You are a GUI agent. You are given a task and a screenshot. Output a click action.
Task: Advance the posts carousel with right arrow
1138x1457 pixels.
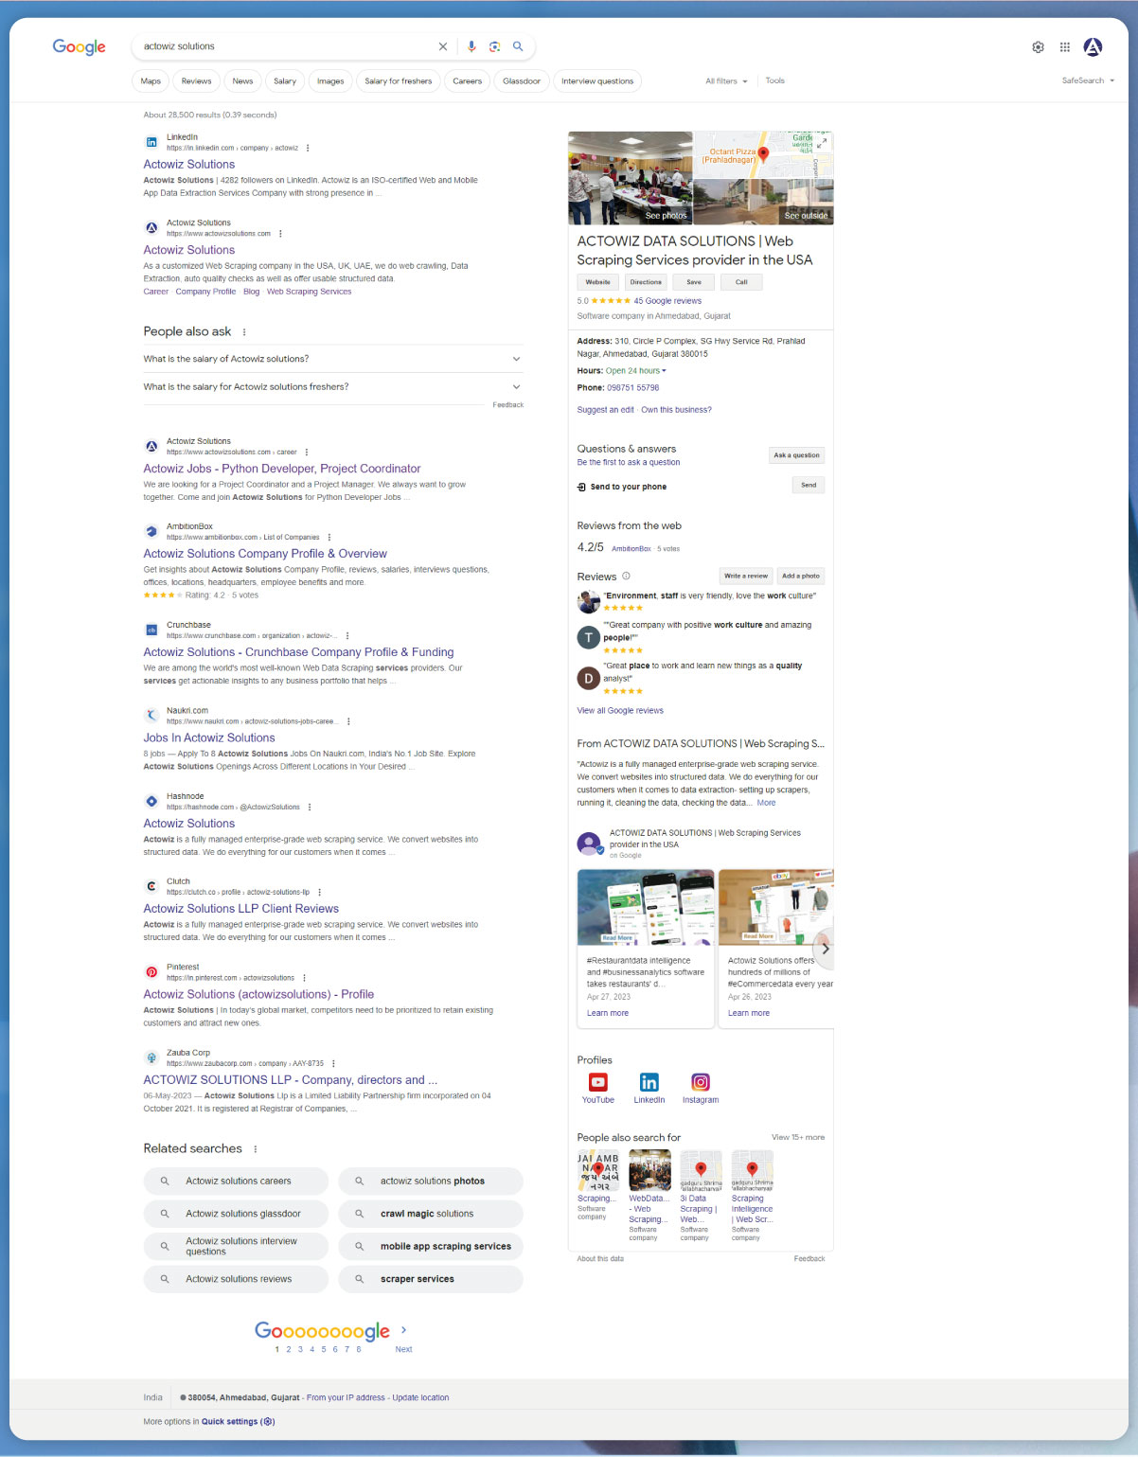click(825, 949)
